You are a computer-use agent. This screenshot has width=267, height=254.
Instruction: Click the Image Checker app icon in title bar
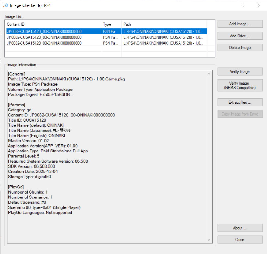point(5,5)
